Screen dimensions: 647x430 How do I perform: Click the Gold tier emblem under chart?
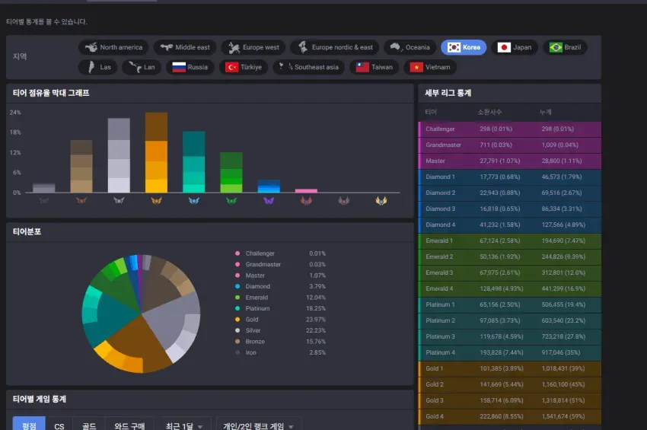[x=156, y=201]
